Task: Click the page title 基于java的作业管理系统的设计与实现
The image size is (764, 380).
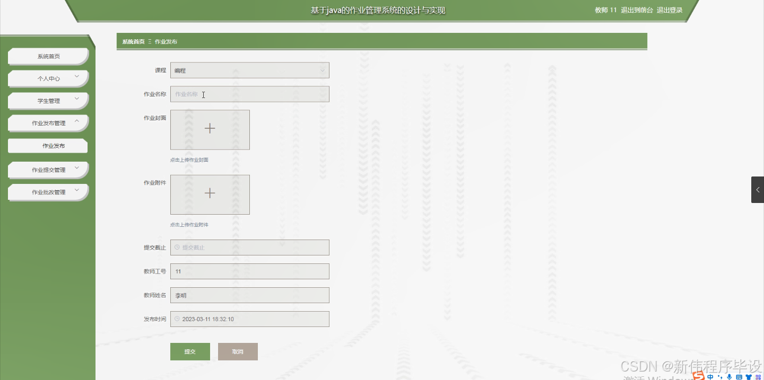Action: [378, 11]
